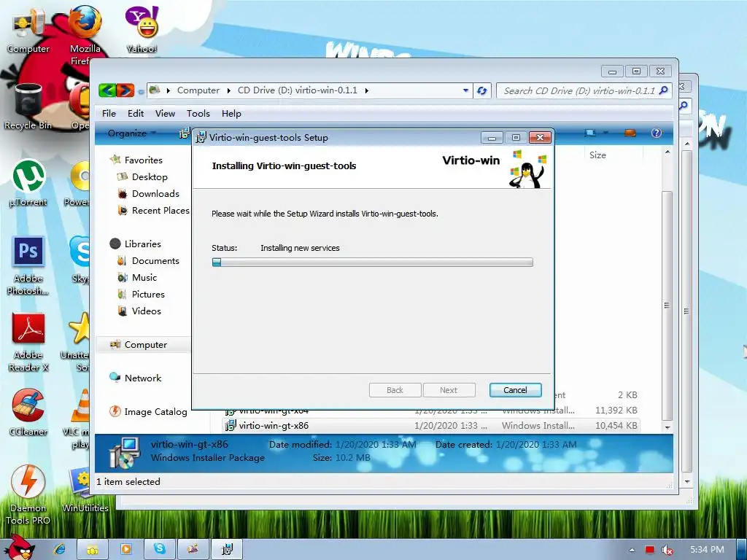Click the red flag tray icon

coord(649,550)
